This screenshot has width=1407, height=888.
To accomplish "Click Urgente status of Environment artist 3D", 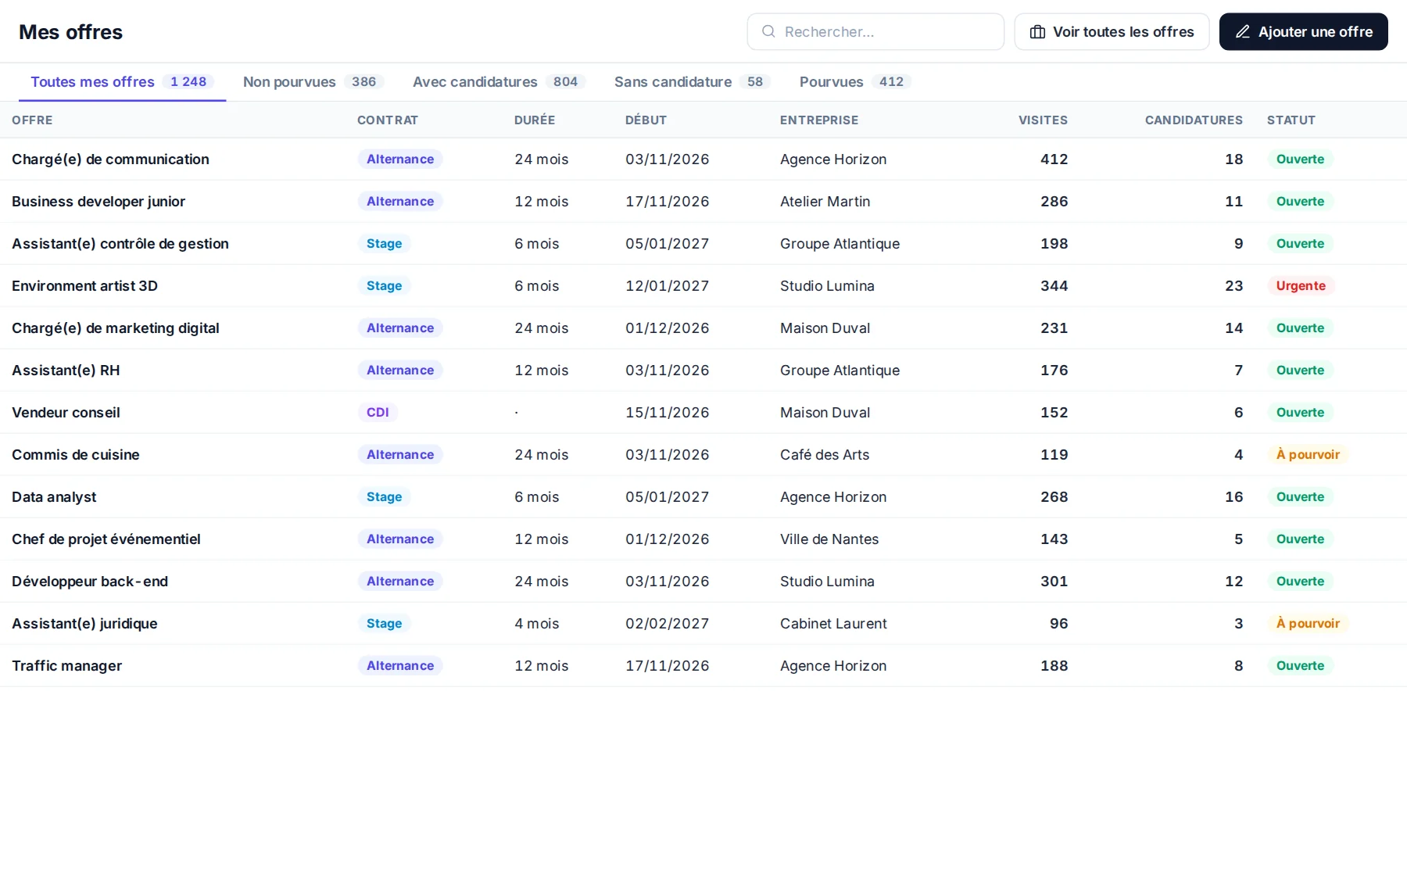I will [1301, 286].
